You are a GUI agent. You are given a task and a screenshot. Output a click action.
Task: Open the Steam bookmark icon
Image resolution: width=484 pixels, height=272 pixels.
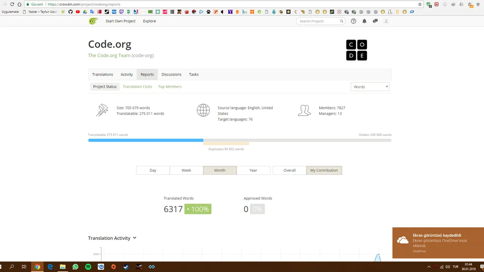107,12
